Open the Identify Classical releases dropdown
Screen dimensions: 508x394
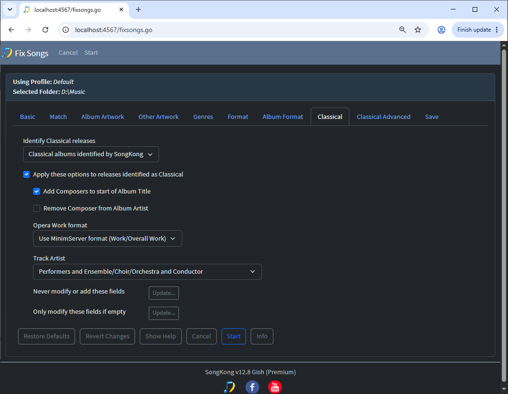91,154
